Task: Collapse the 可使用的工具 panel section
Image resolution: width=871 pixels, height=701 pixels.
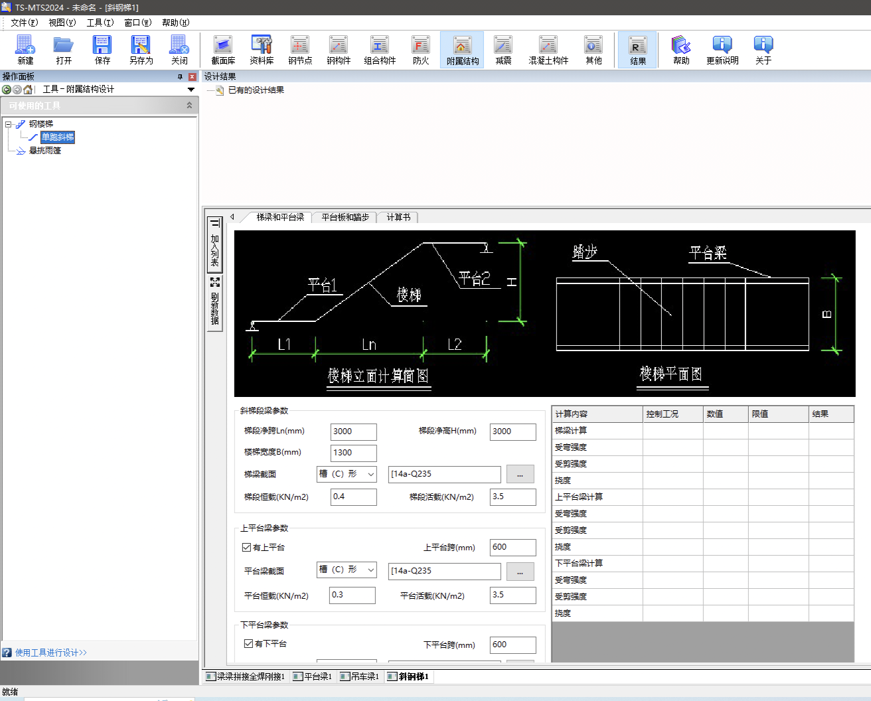Action: (189, 106)
